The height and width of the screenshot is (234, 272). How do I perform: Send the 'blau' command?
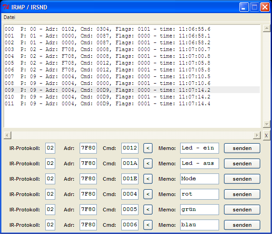point(242,225)
